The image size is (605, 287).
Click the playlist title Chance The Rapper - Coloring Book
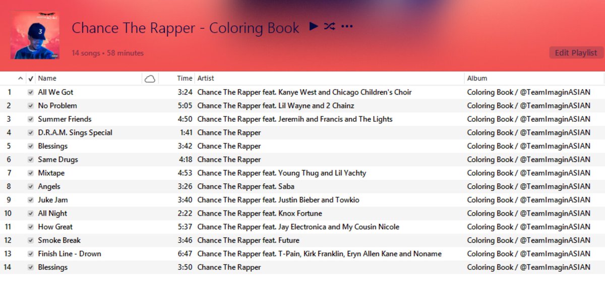tap(186, 28)
